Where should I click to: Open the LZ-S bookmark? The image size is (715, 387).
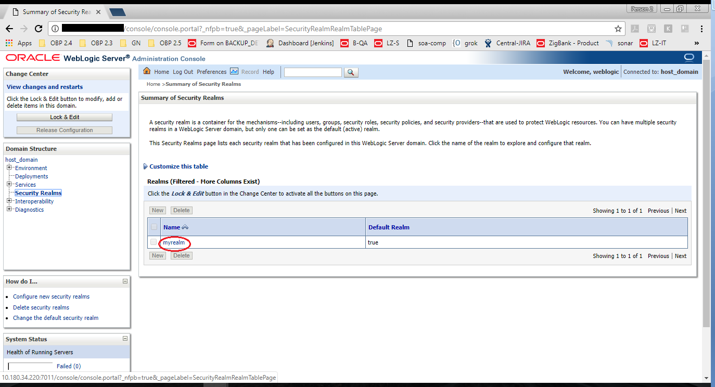[x=387, y=43]
